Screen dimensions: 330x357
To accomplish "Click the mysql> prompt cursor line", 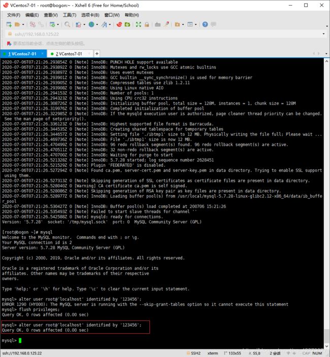I will [x=12, y=341].
